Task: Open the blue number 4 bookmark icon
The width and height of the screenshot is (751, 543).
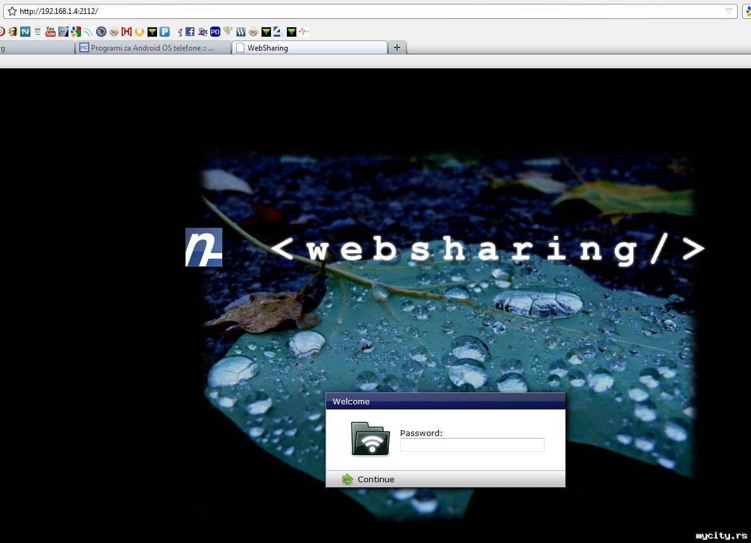Action: [277, 32]
